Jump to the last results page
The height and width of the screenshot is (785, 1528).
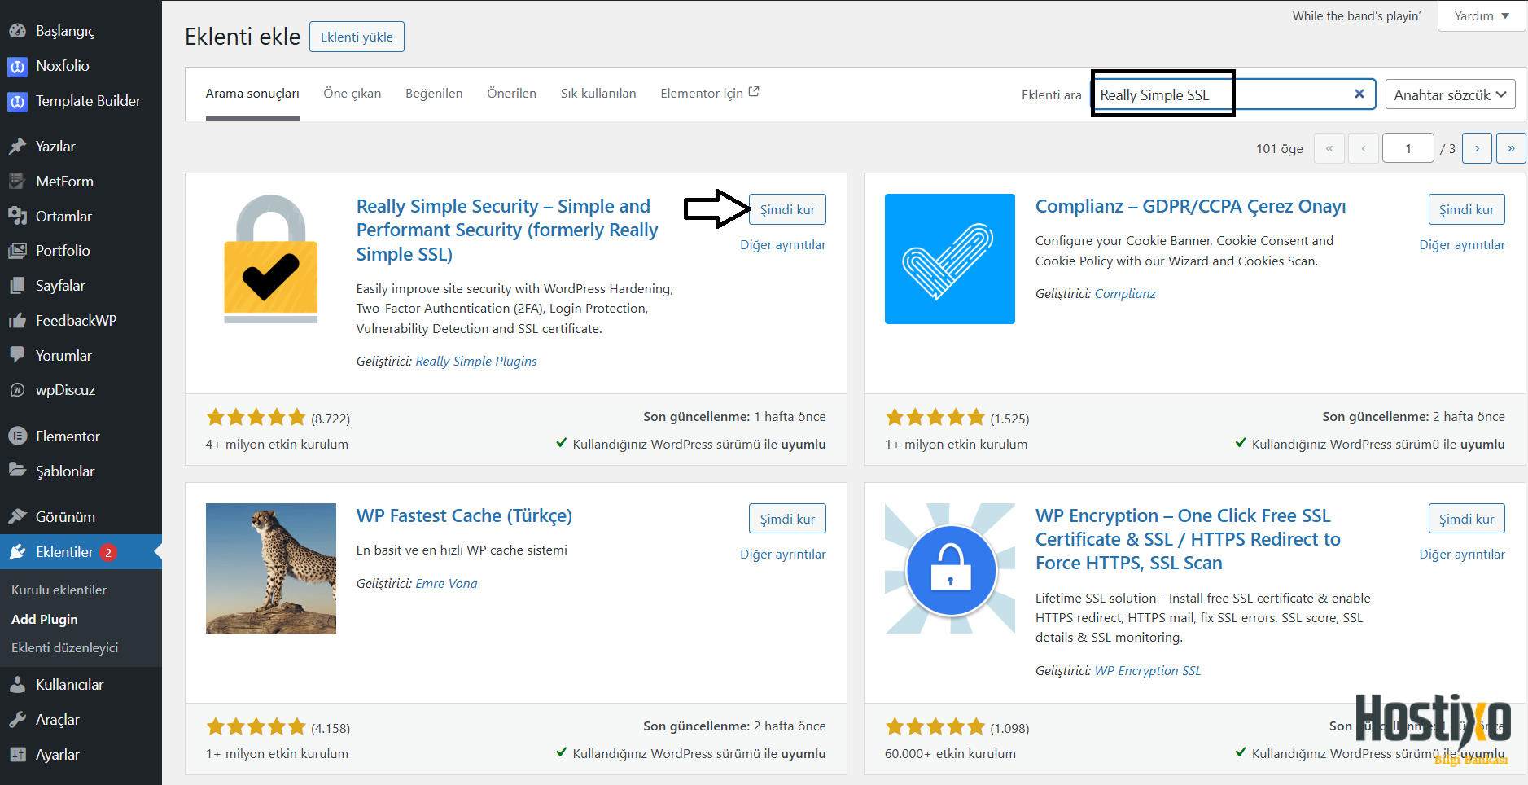1511,148
